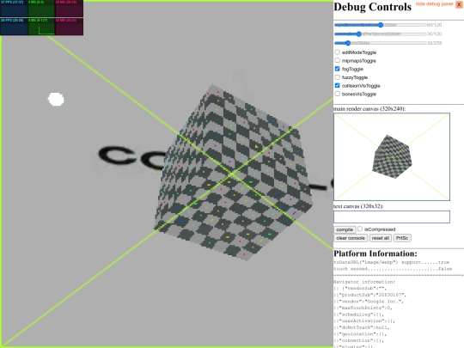This screenshot has width=464, height=348.
Task: Click the compile button
Action: coord(345,229)
